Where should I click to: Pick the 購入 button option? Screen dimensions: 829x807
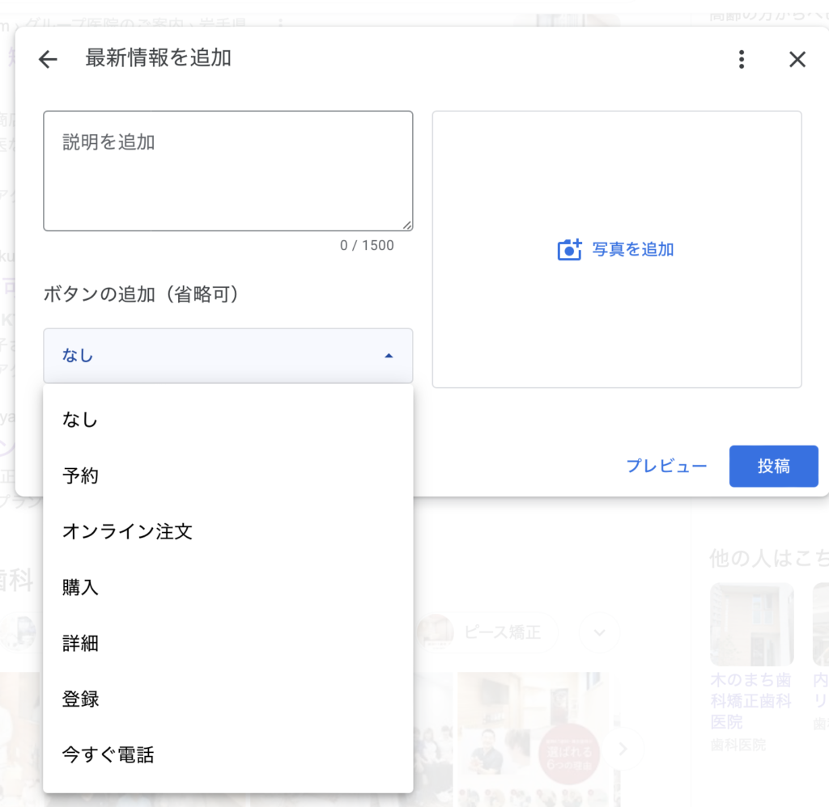80,587
